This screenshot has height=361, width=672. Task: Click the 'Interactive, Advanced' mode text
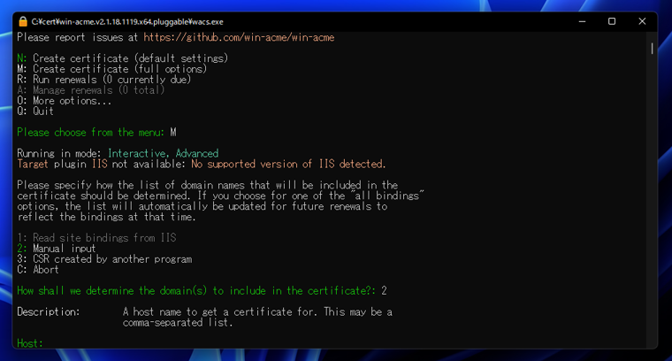tap(163, 154)
